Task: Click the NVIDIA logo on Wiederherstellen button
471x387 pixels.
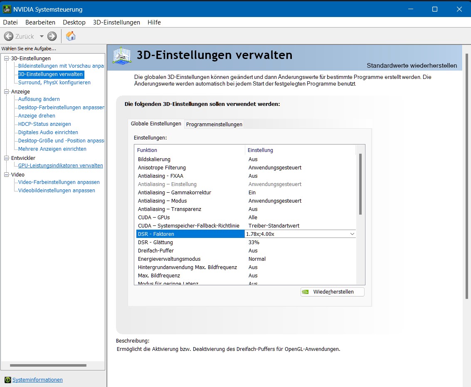Action: point(306,292)
